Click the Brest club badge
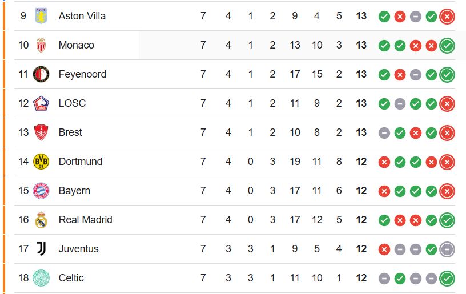 tap(41, 132)
